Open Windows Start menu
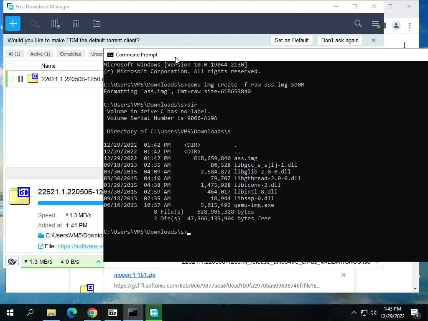The height and width of the screenshot is (321, 428). [10, 313]
